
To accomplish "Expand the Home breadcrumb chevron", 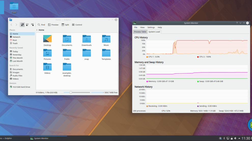I will click(37, 30).
